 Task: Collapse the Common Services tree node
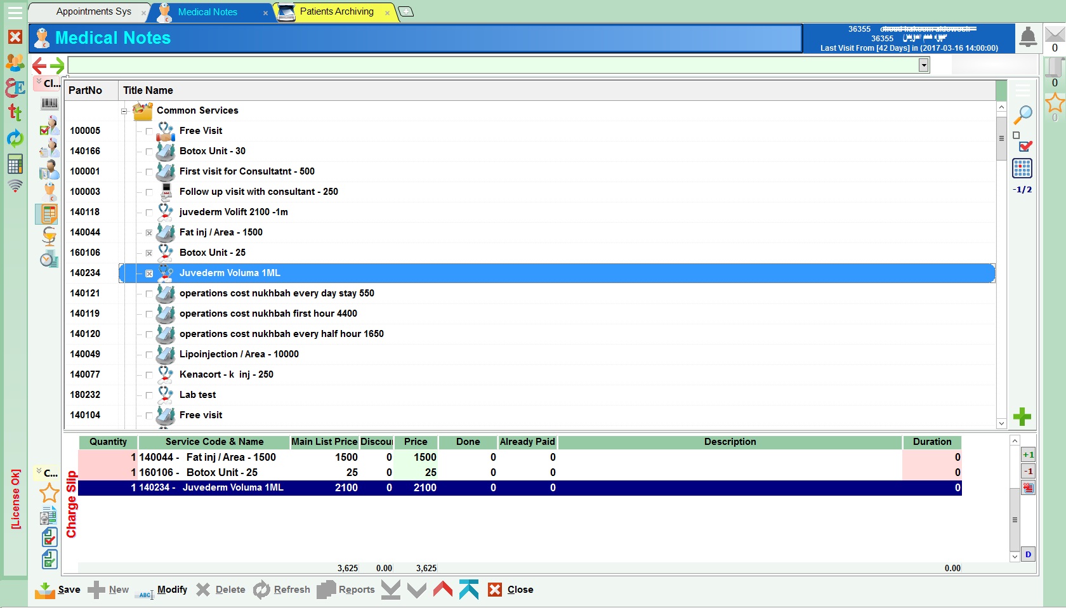[124, 111]
